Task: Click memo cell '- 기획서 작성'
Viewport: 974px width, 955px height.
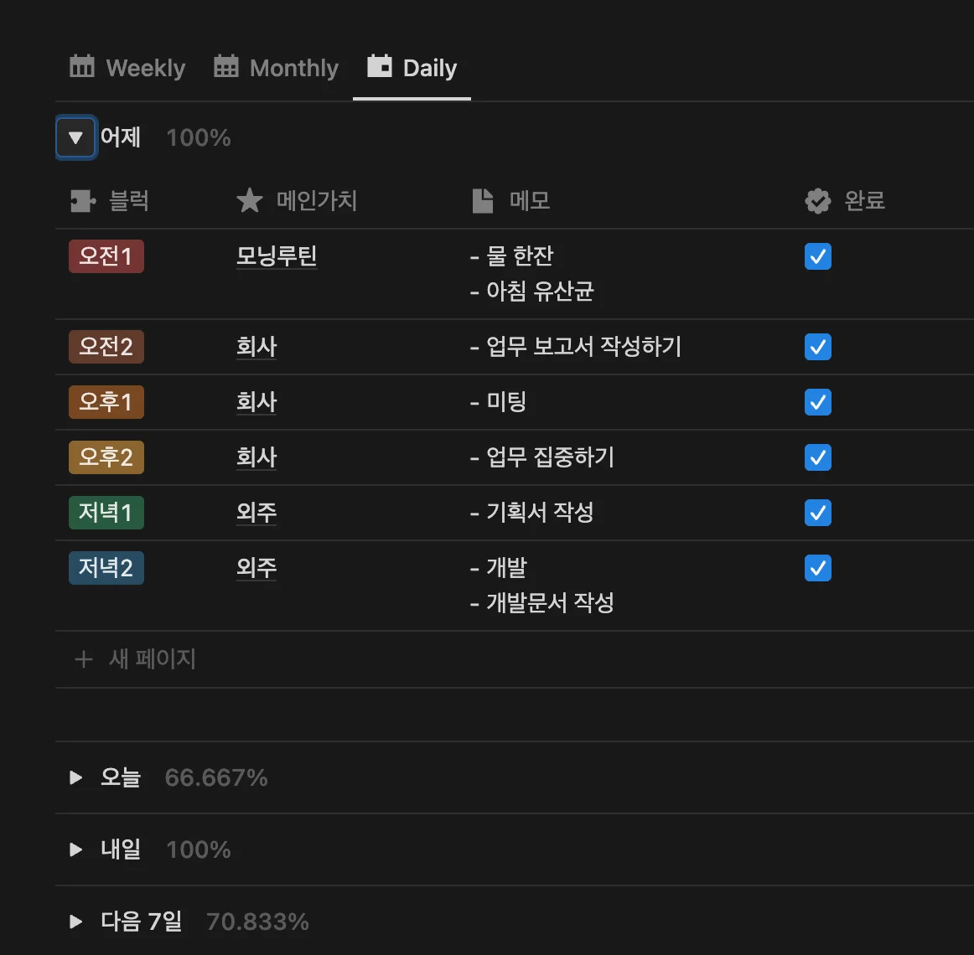Action: (x=531, y=513)
